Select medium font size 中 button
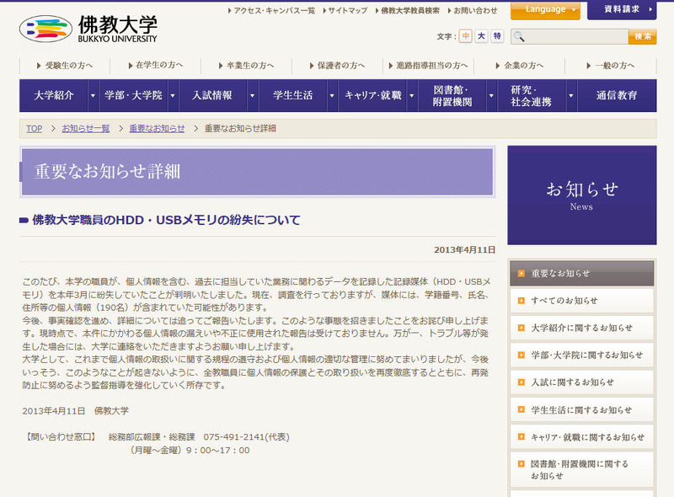The width and height of the screenshot is (674, 497). 466,36
